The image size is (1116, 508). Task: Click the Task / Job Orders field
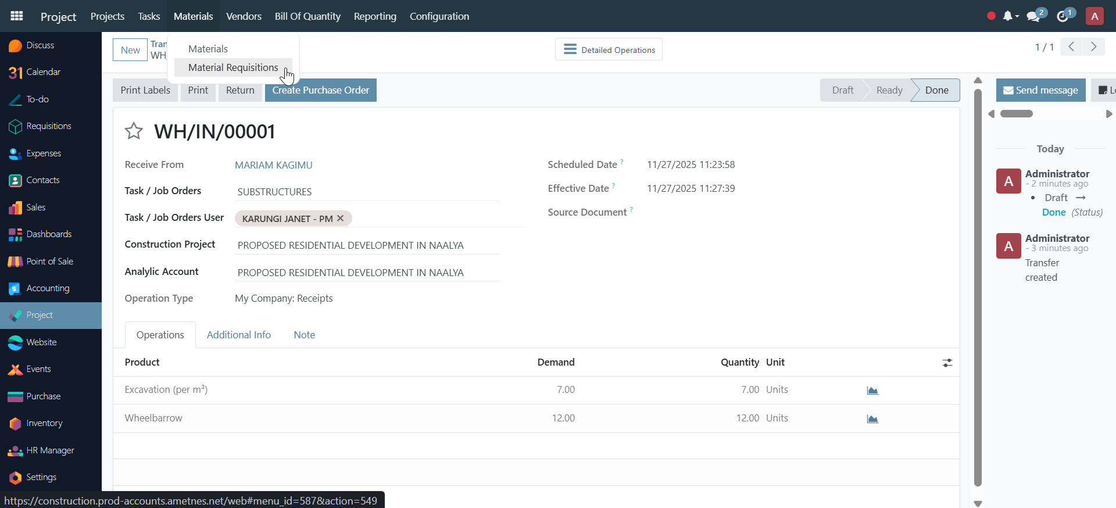(x=367, y=192)
